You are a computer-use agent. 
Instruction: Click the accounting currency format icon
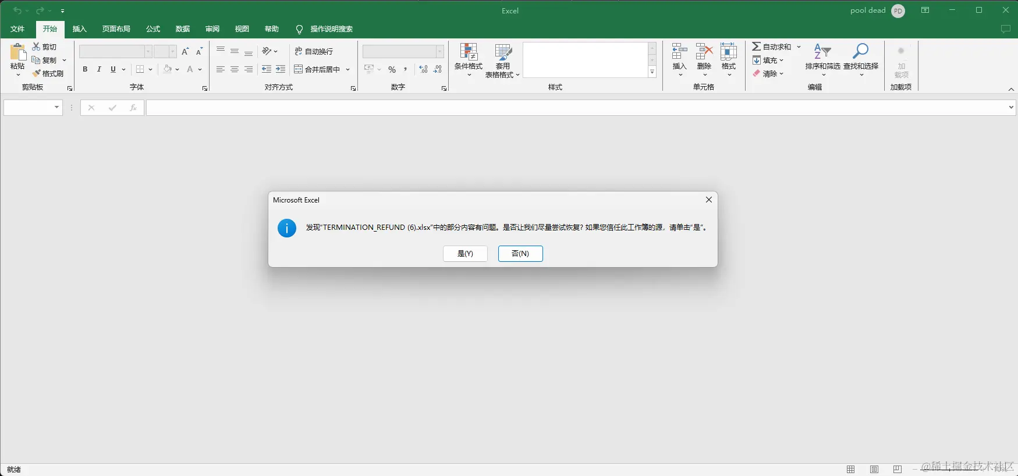point(368,69)
